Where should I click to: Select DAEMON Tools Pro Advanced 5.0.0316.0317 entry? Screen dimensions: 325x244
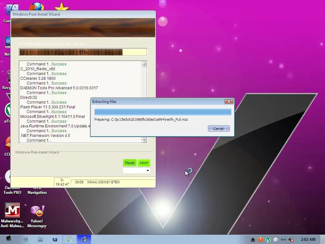[x=59, y=88]
